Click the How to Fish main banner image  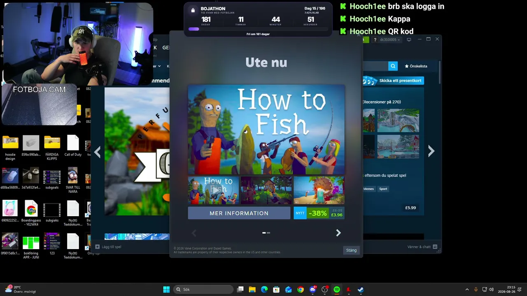pyautogui.click(x=266, y=129)
